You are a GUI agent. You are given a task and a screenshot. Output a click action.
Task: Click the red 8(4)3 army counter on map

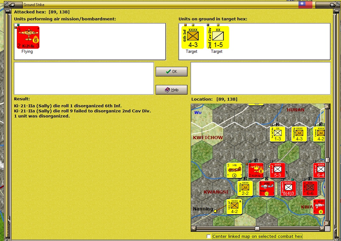288,188
